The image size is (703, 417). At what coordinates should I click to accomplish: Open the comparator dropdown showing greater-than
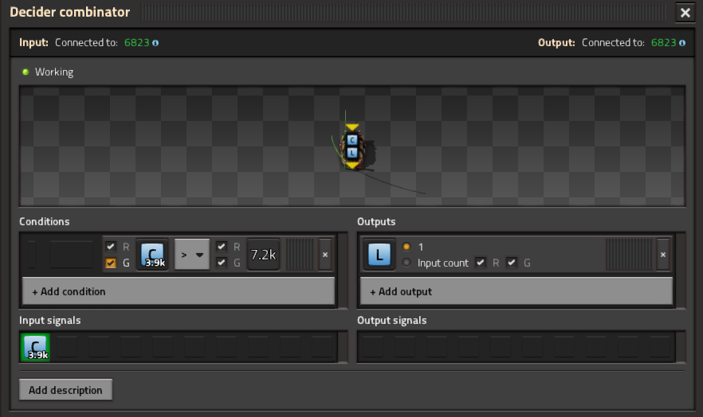pos(192,255)
